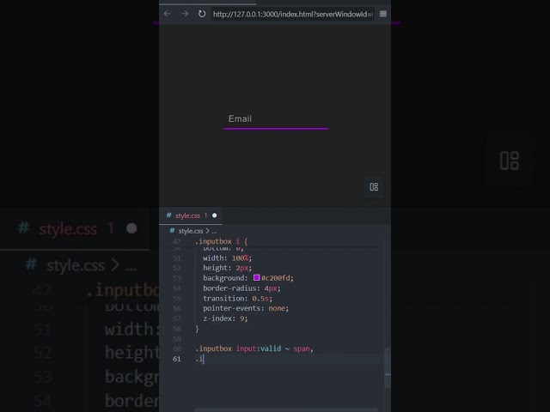This screenshot has height=412, width=550.
Task: Go back in the preview browser
Action: click(x=168, y=14)
